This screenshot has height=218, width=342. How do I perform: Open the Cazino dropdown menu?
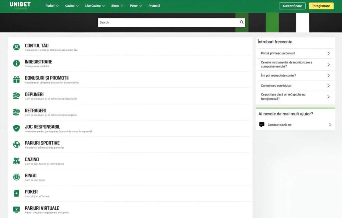(72, 6)
